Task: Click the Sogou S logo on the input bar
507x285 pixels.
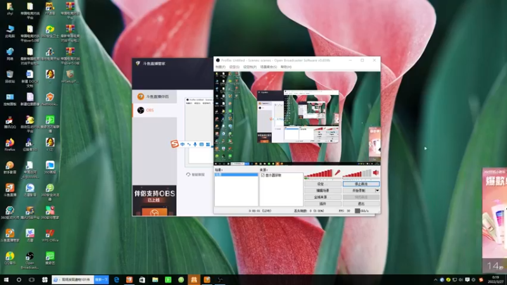Action: (175, 144)
